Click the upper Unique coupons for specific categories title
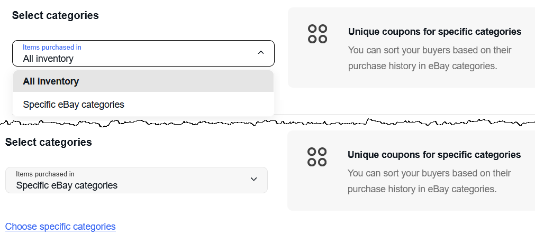Image resolution: width=535 pixels, height=244 pixels. tap(434, 32)
